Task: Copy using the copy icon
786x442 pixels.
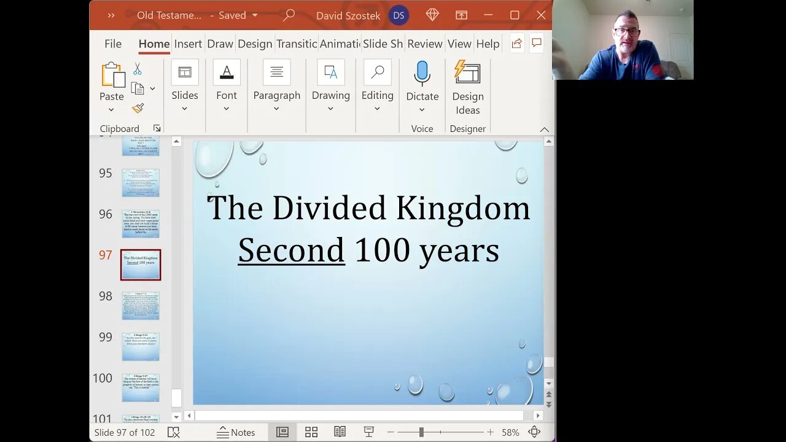Action: 138,88
